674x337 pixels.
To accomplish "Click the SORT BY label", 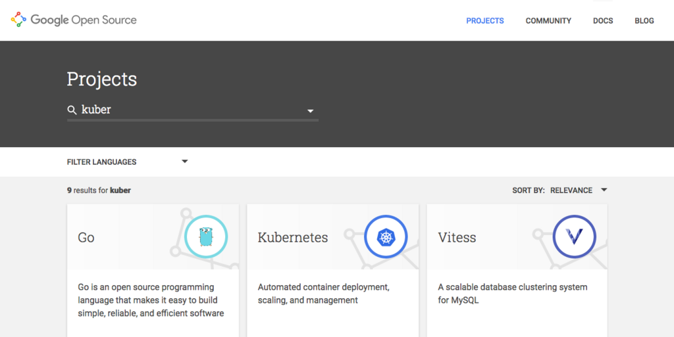I will coord(529,191).
